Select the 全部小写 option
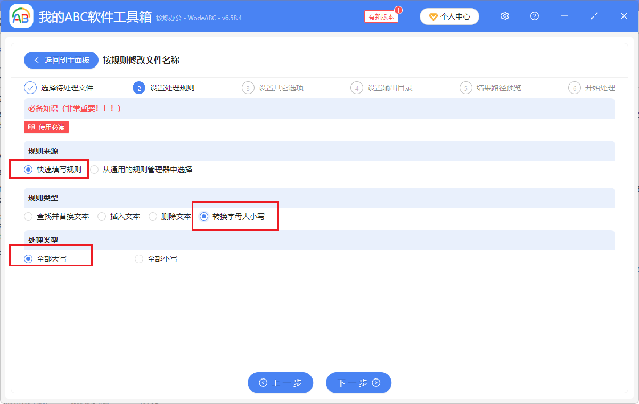This screenshot has height=404, width=639. pyautogui.click(x=138, y=259)
